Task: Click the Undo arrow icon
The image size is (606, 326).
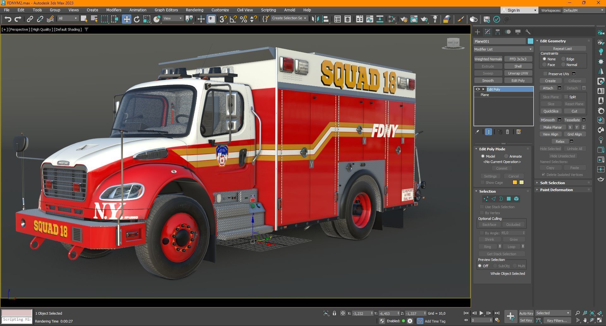Action: [8, 19]
